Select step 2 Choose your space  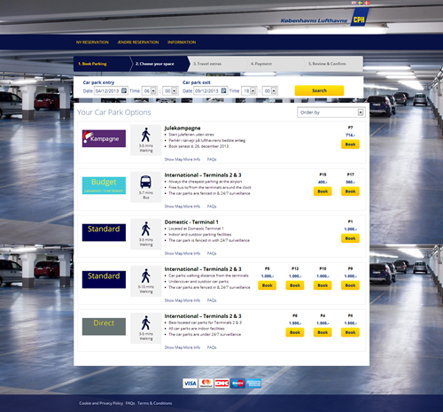click(x=159, y=64)
